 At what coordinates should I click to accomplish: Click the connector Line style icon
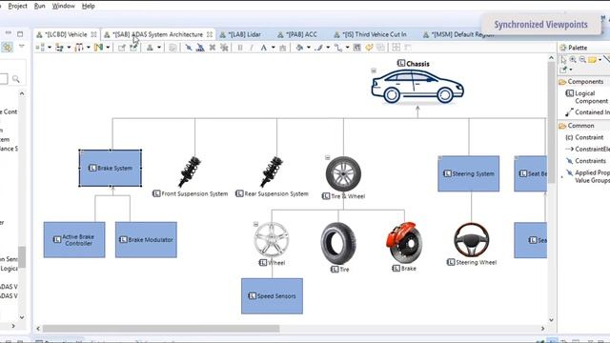(x=338, y=48)
